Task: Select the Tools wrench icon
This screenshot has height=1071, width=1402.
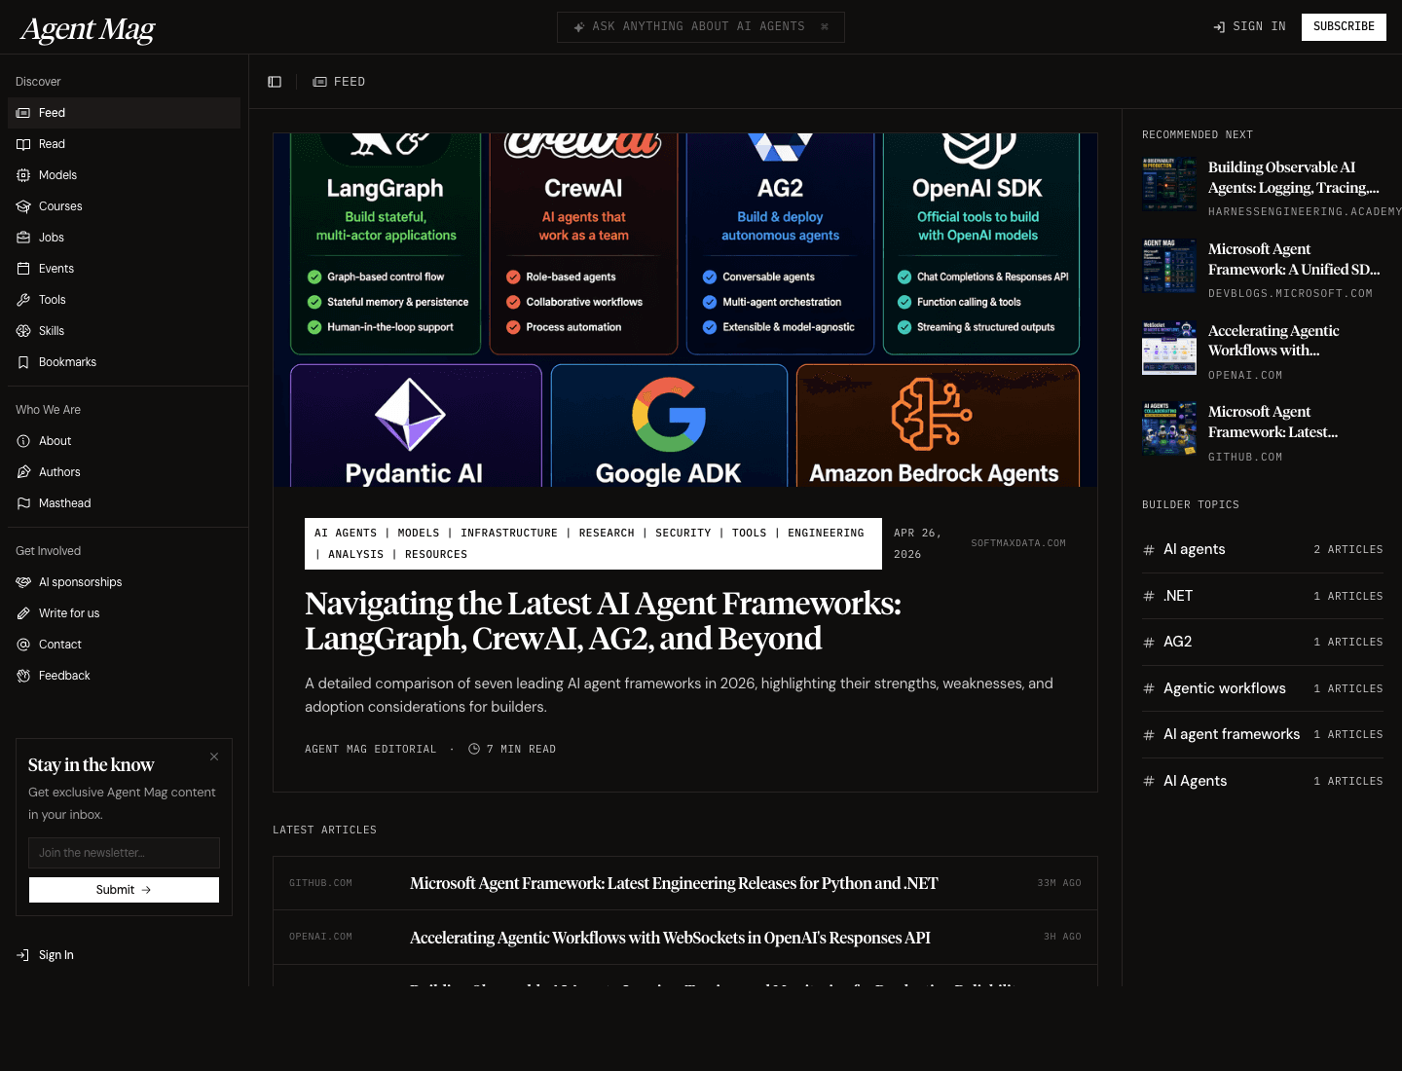Action: [23, 300]
